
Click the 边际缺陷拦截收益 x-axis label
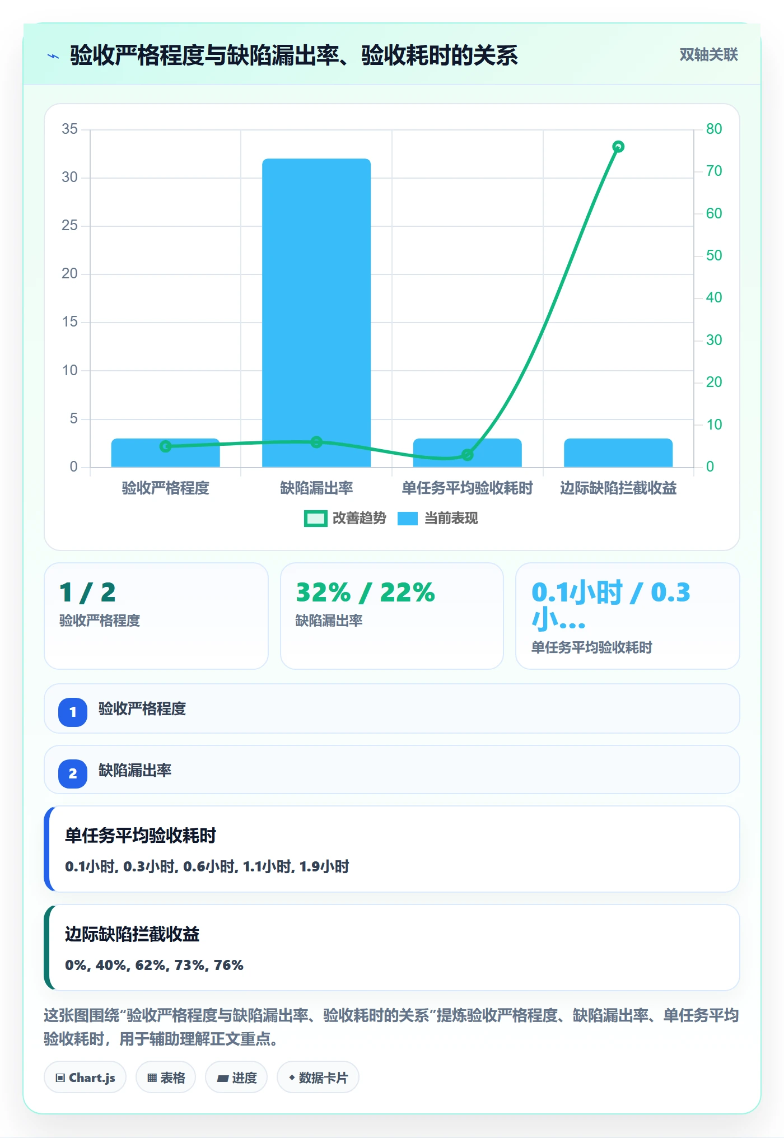(618, 488)
